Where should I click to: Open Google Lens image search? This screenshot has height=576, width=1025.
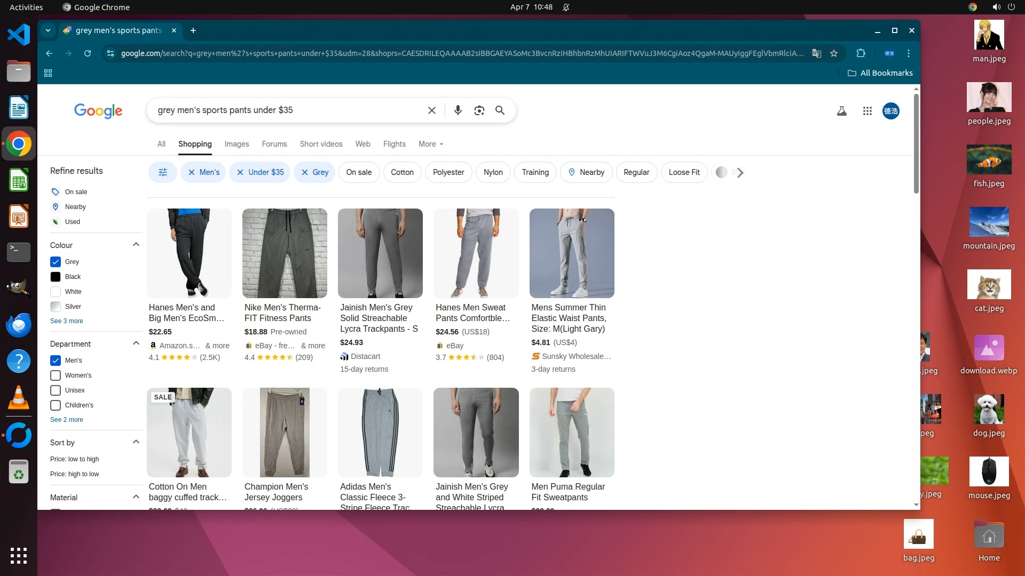479,110
